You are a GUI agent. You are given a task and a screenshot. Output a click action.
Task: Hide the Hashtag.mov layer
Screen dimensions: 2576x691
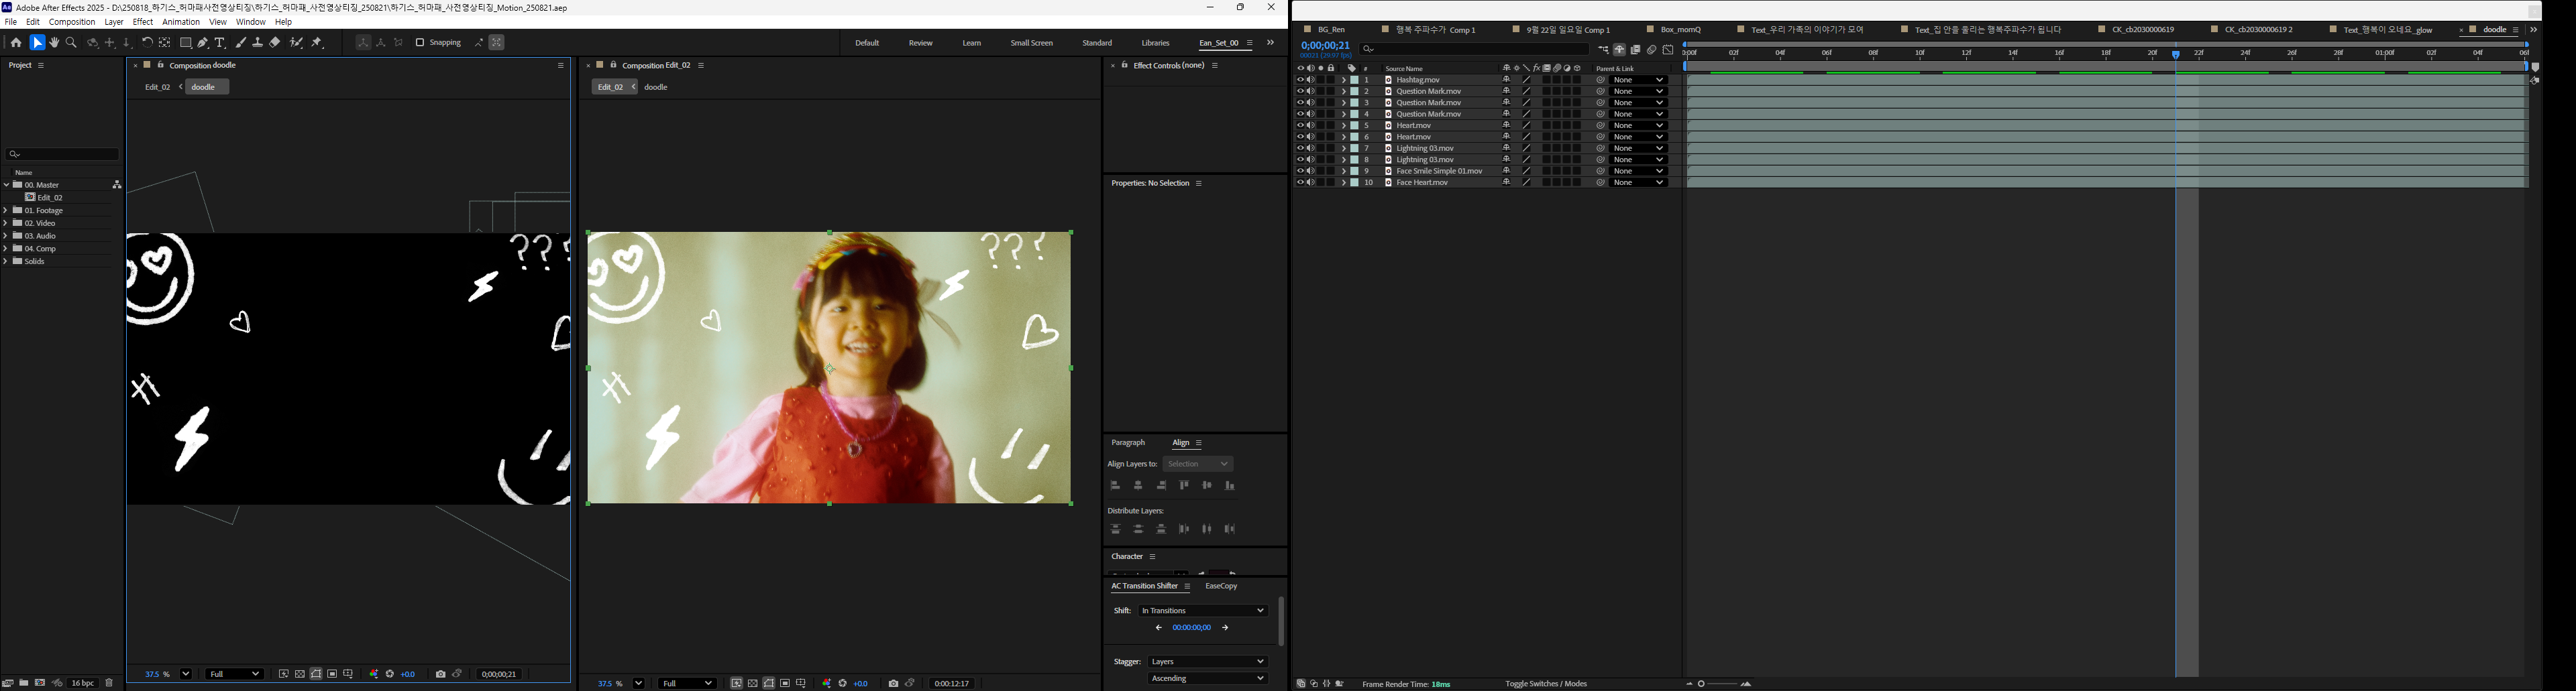pyautogui.click(x=1302, y=80)
